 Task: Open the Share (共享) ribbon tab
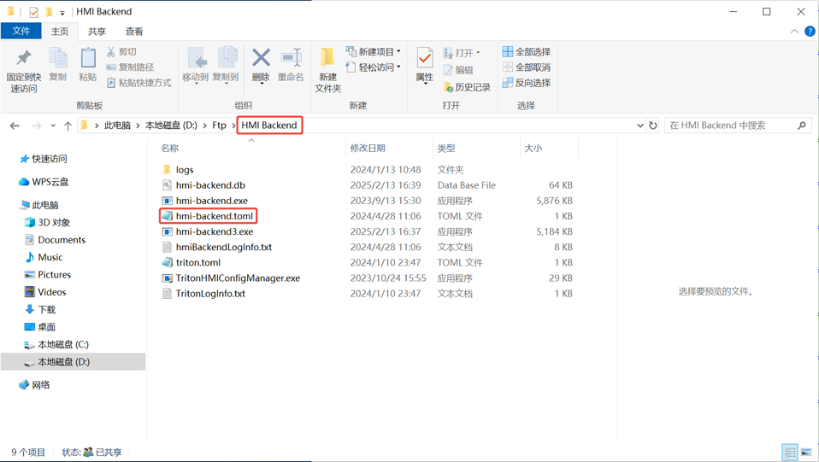(x=97, y=32)
